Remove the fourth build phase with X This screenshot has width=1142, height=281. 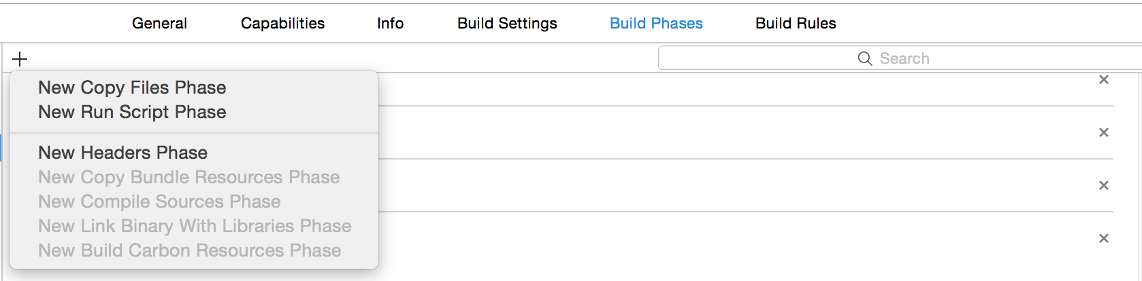(x=1104, y=238)
